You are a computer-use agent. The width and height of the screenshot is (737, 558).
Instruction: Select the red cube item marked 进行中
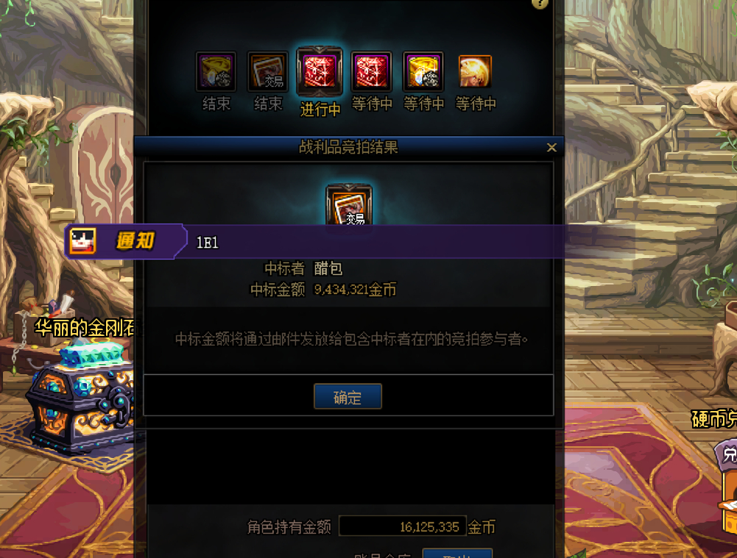click(320, 71)
